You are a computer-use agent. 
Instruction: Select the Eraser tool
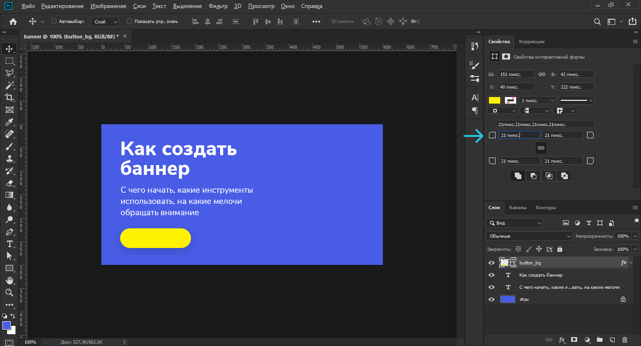pos(9,183)
